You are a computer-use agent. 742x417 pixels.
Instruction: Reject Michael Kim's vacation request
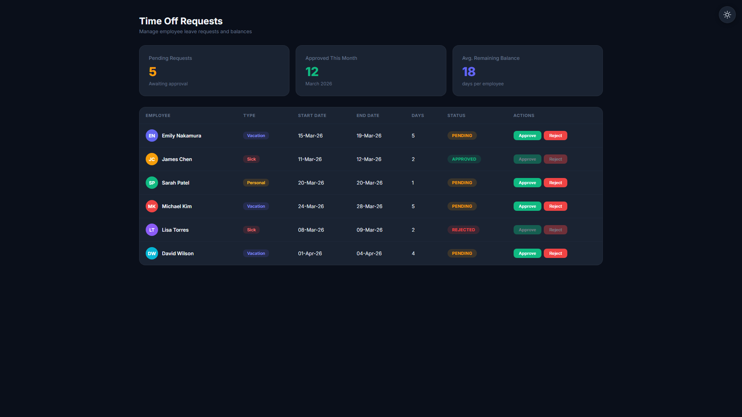click(x=555, y=206)
